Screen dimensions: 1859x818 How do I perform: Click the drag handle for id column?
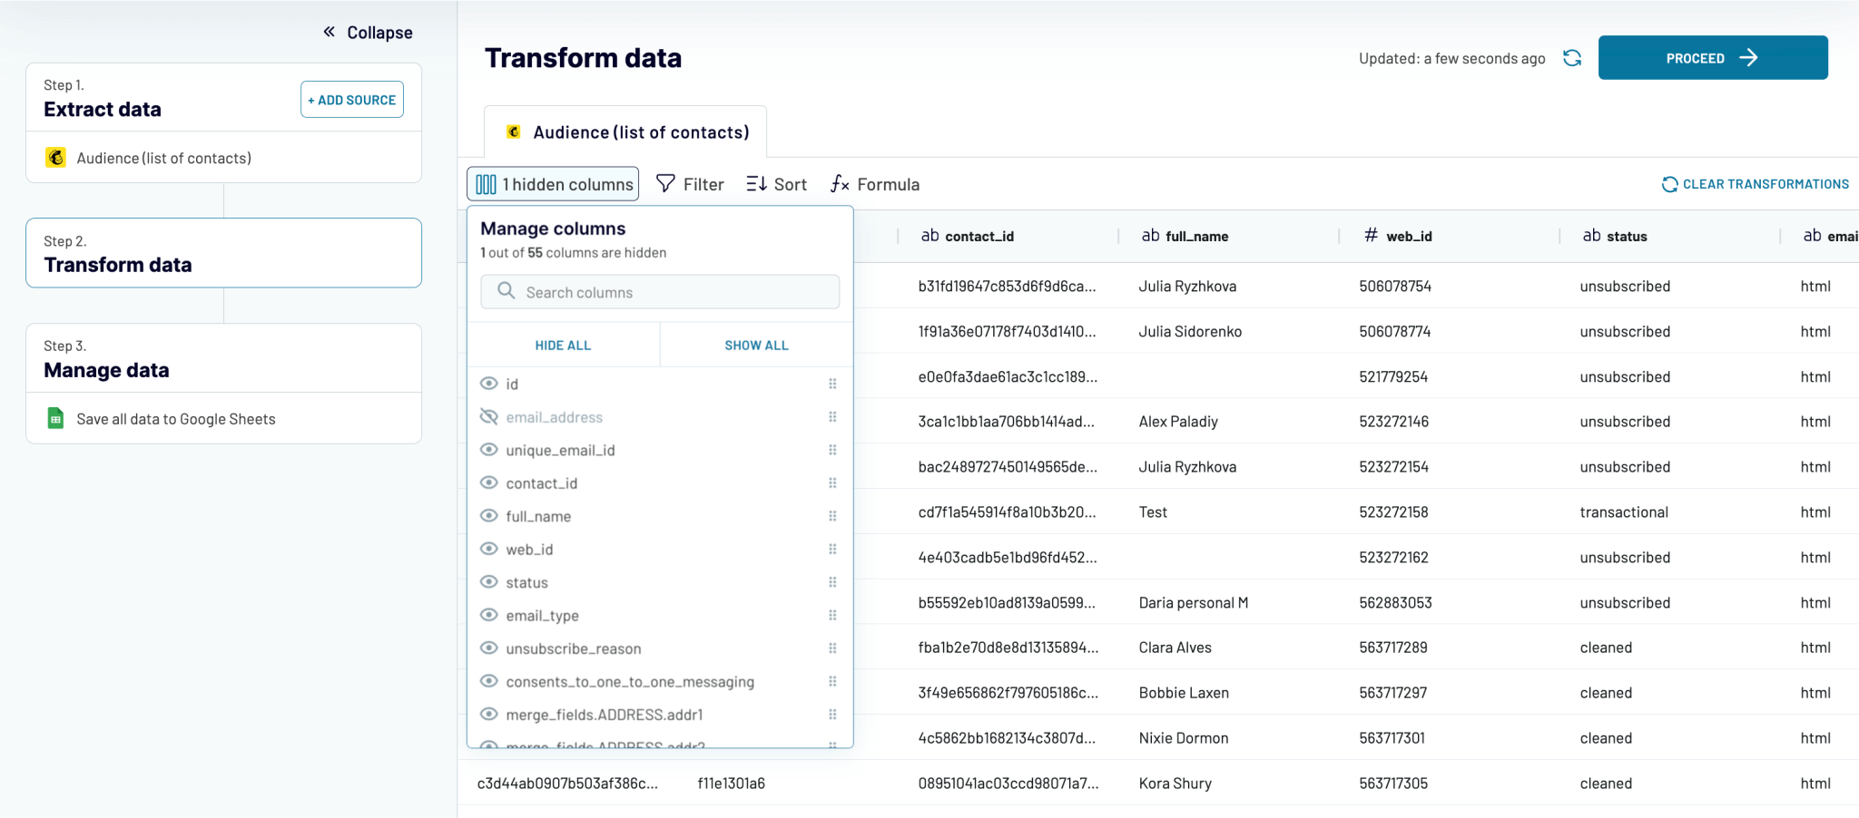pos(832,384)
